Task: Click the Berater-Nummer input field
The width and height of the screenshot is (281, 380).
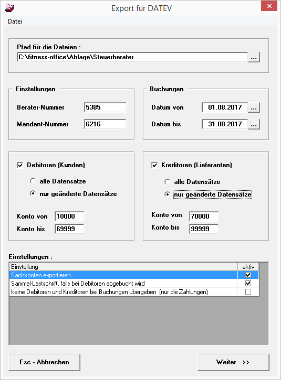Action: pos(105,107)
